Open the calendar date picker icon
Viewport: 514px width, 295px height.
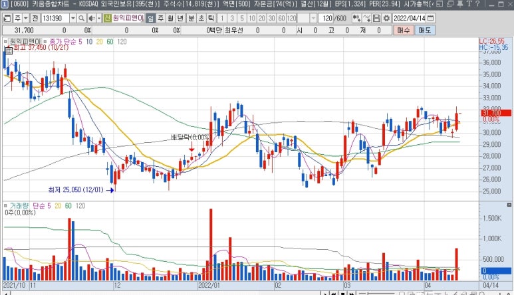click(x=431, y=19)
